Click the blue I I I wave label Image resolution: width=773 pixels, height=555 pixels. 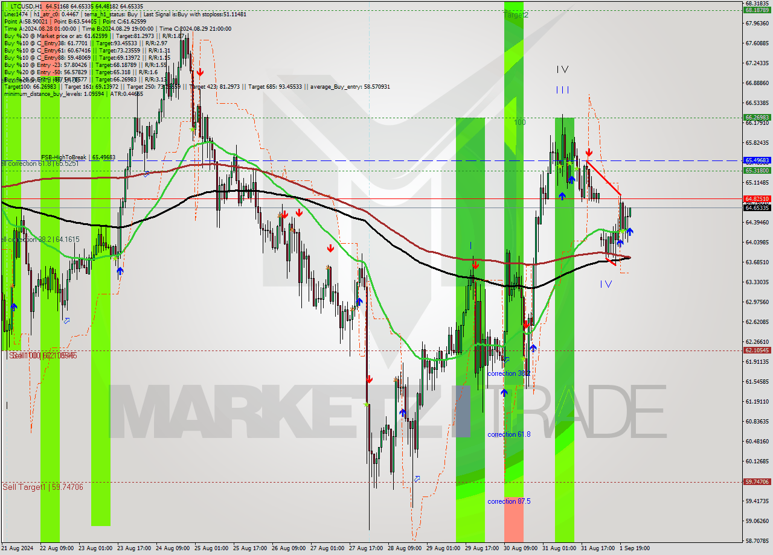[x=562, y=90]
